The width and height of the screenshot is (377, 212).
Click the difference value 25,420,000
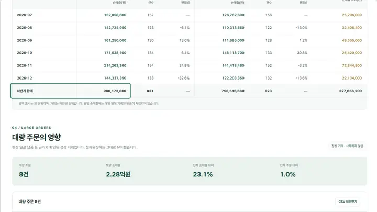click(352, 53)
